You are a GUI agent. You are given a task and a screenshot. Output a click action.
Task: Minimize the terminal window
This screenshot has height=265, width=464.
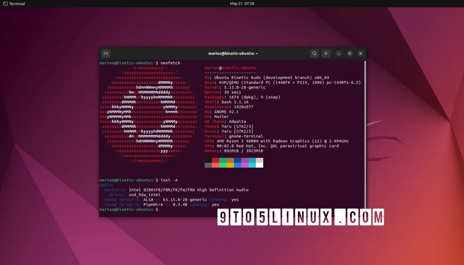[x=339, y=53]
